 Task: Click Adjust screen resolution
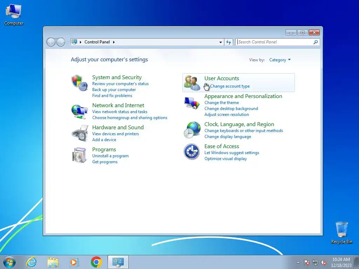pyautogui.click(x=227, y=115)
